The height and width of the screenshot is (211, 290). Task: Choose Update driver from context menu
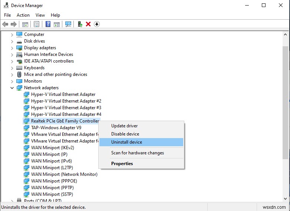coord(141,126)
